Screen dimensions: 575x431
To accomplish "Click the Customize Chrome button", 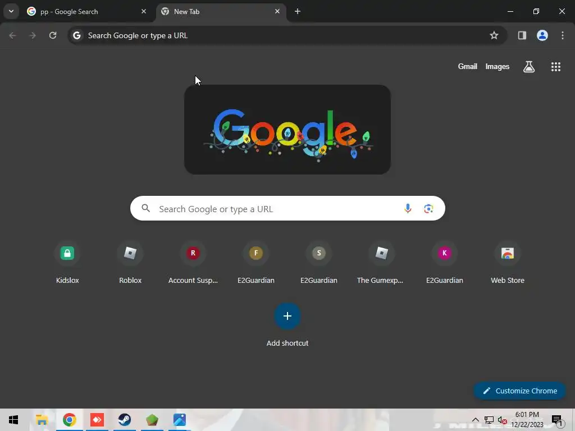I will (519, 391).
